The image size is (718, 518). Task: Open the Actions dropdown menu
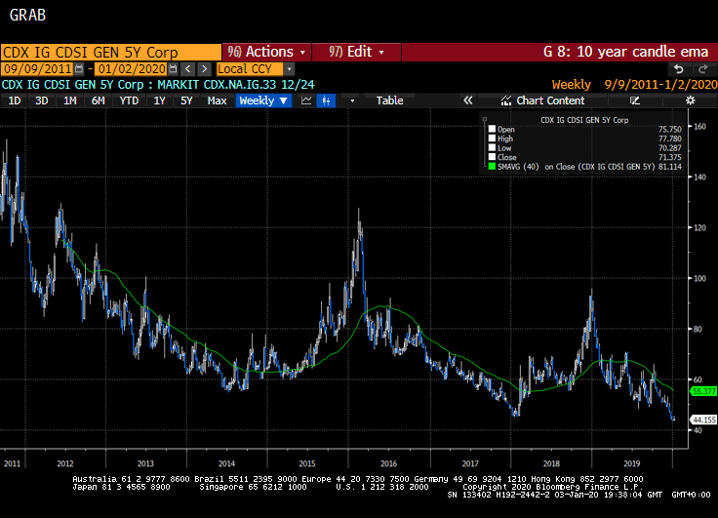click(x=266, y=52)
